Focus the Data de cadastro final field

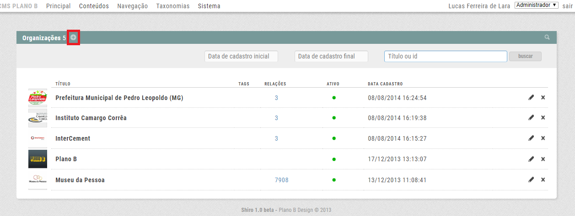332,56
